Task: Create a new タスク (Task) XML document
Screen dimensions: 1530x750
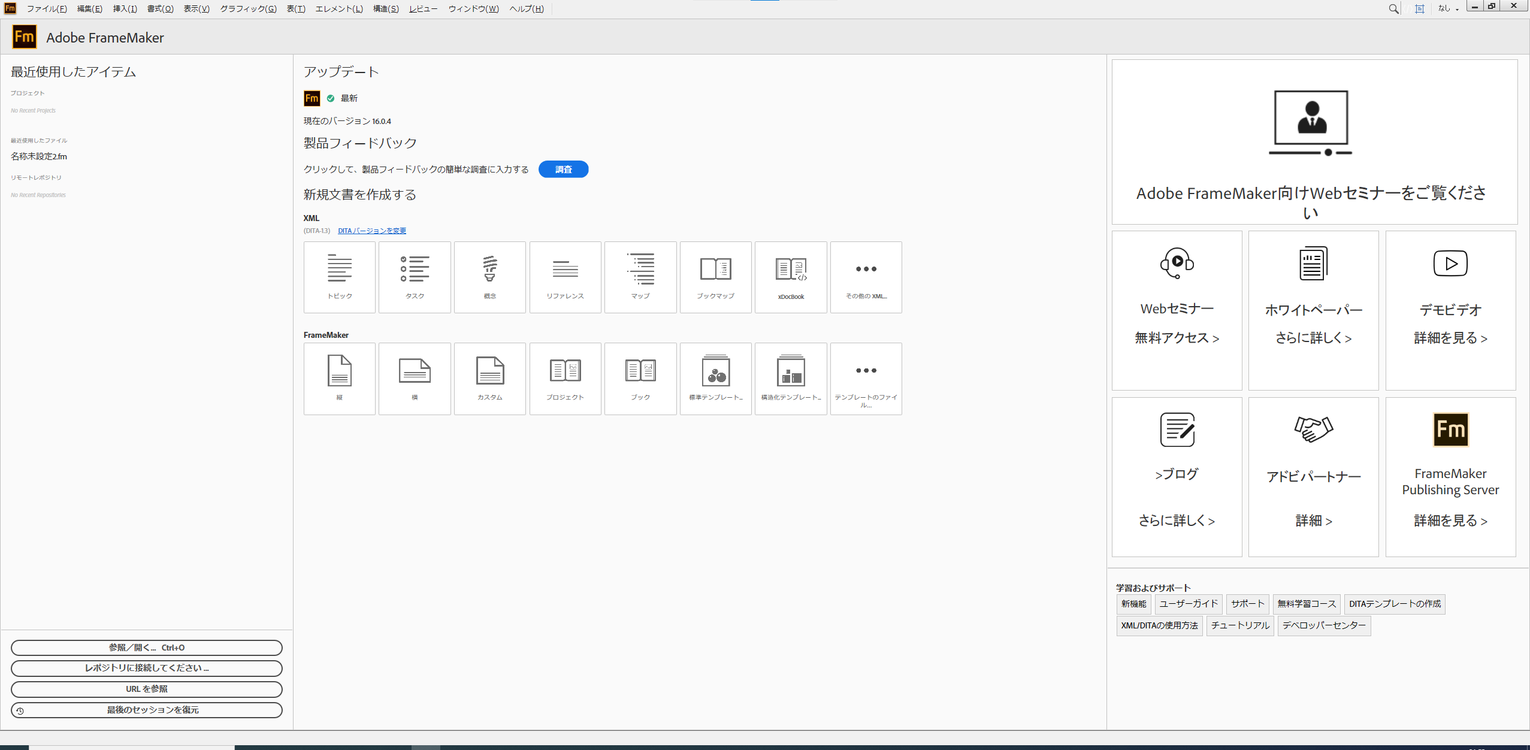Action: point(415,277)
